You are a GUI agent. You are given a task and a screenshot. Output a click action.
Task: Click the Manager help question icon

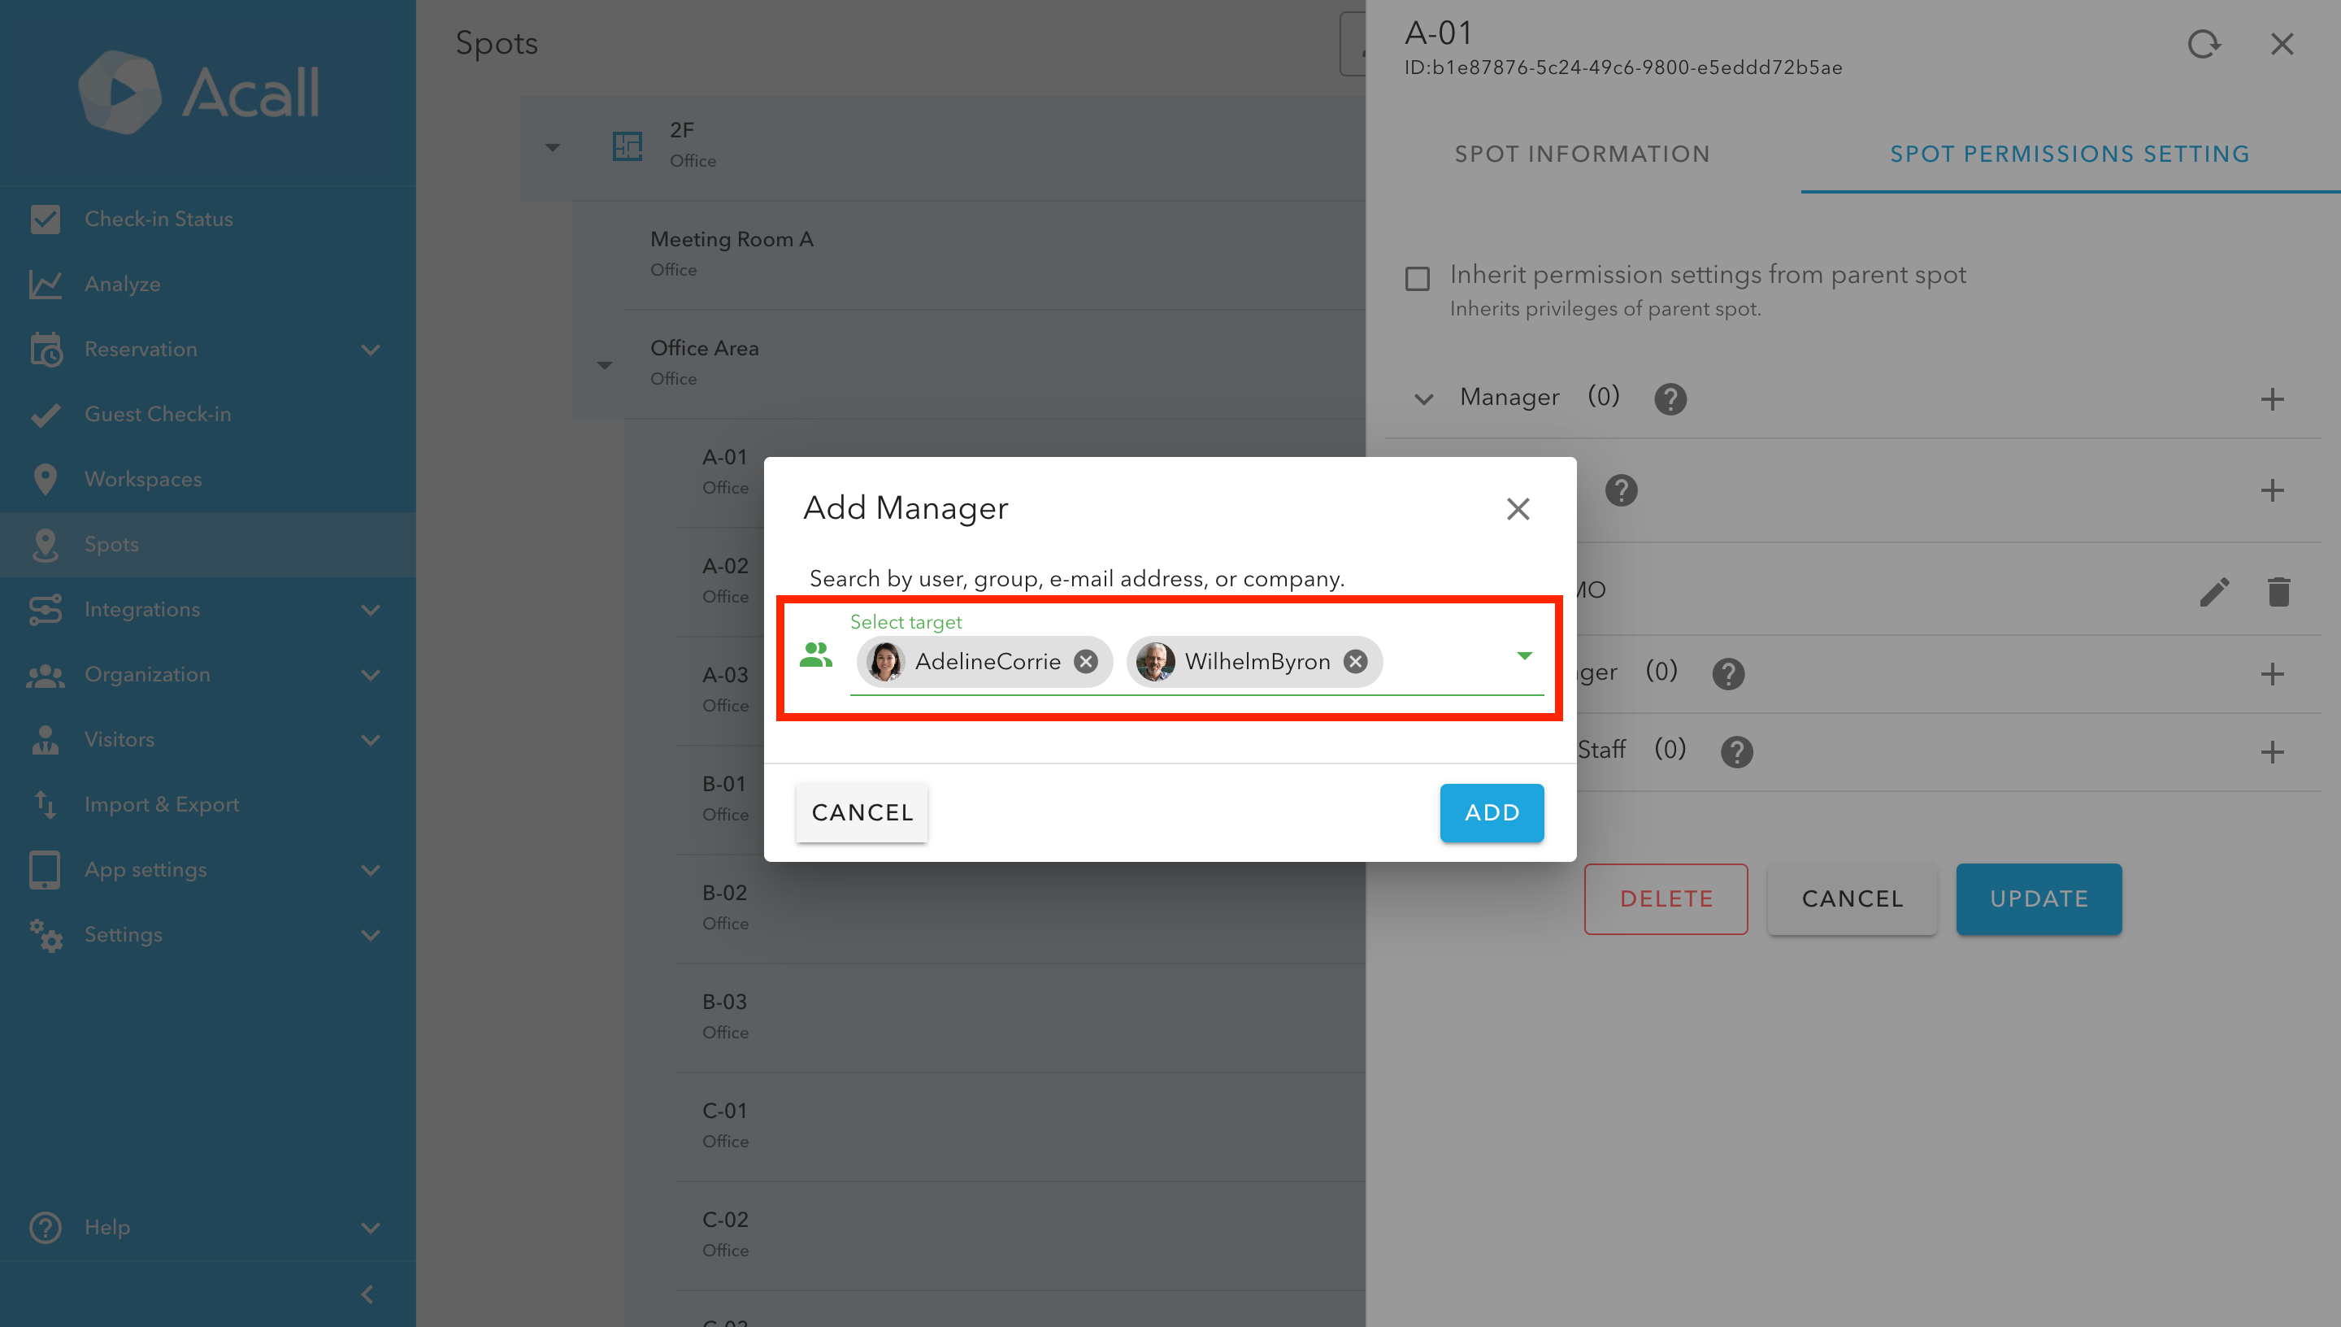tap(1670, 398)
